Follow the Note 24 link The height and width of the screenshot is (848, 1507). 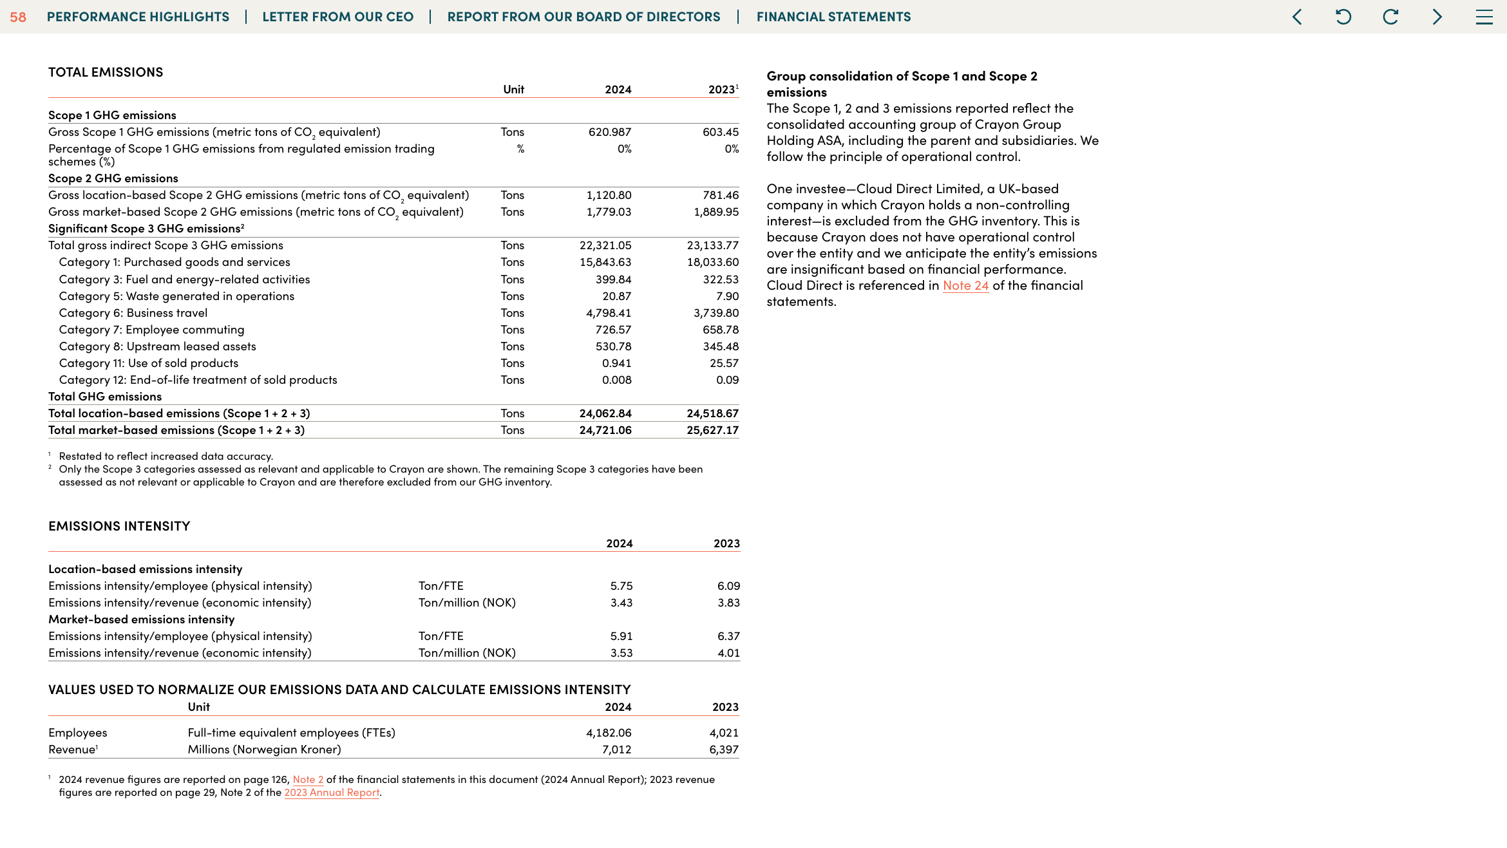click(x=965, y=285)
